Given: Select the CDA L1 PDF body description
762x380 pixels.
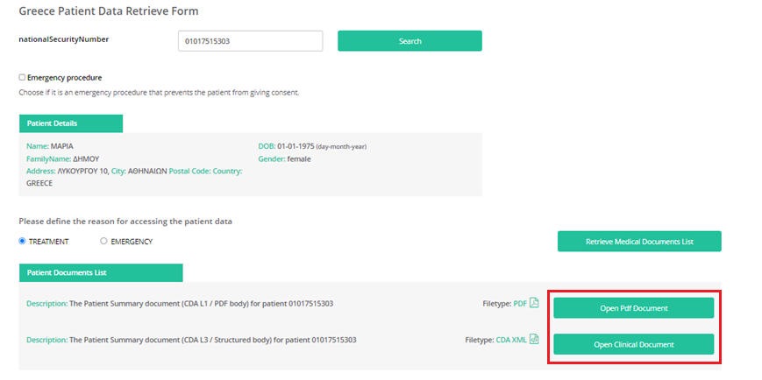Looking at the screenshot, I should [x=201, y=304].
